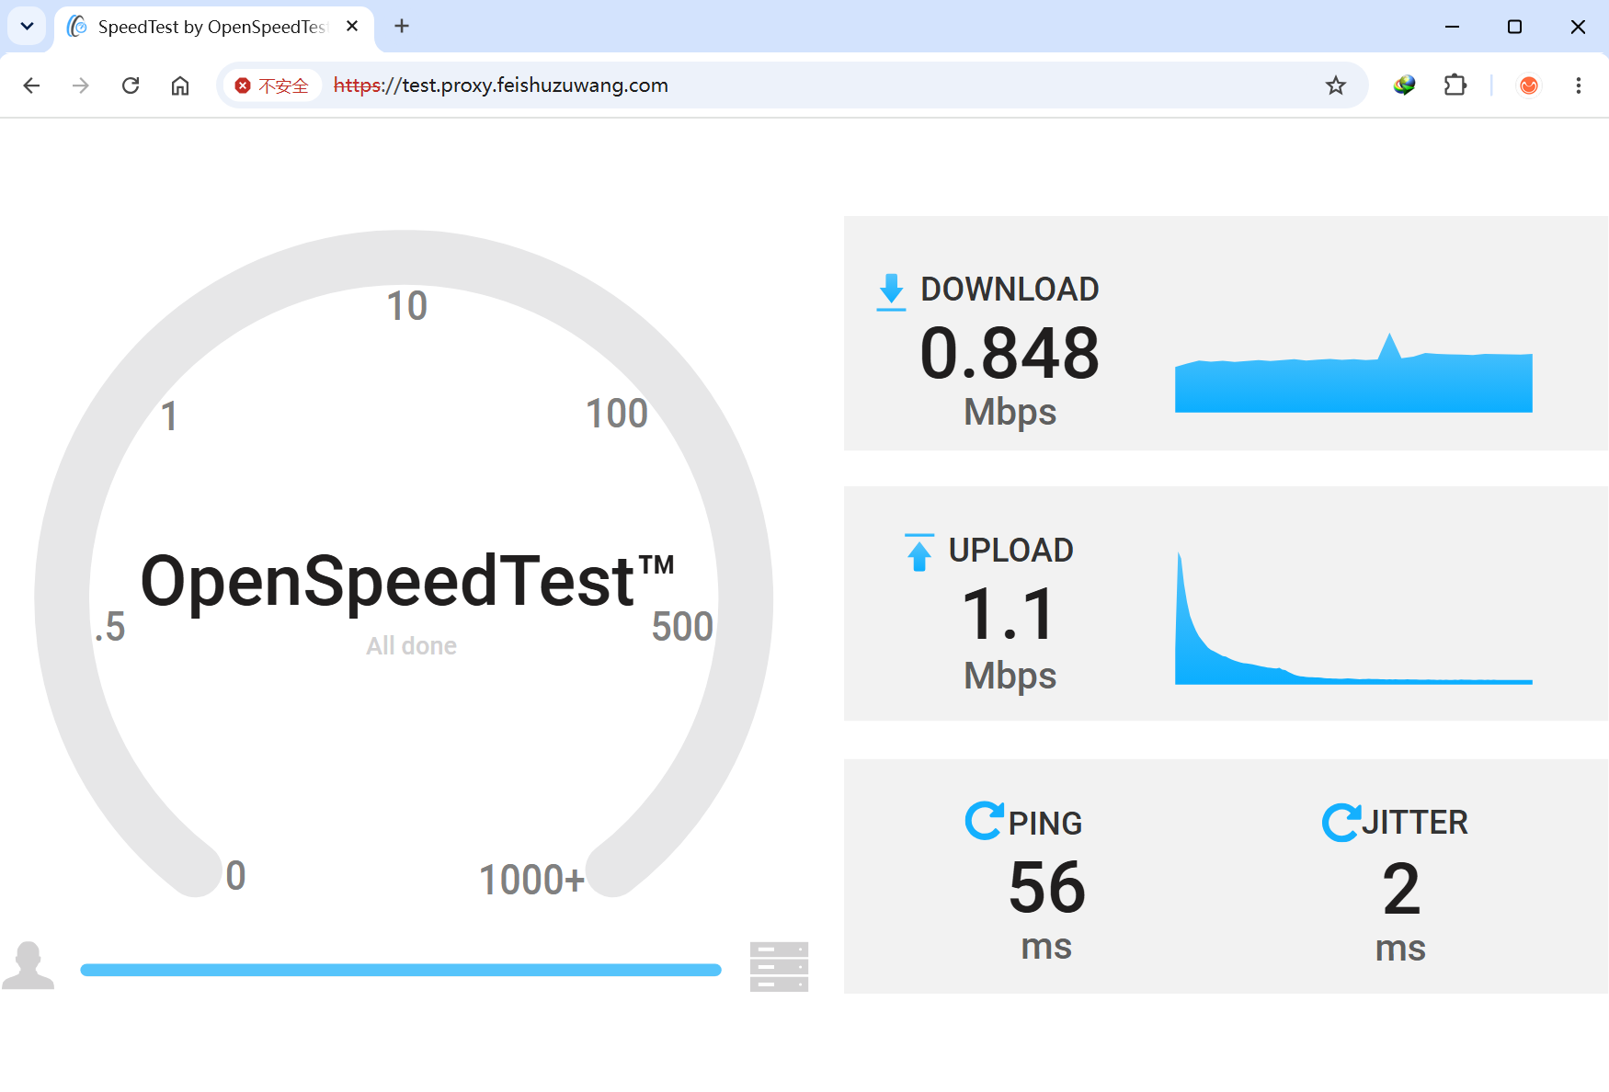The width and height of the screenshot is (1609, 1092).
Task: Click the UPLOAD label
Action: point(1010,551)
